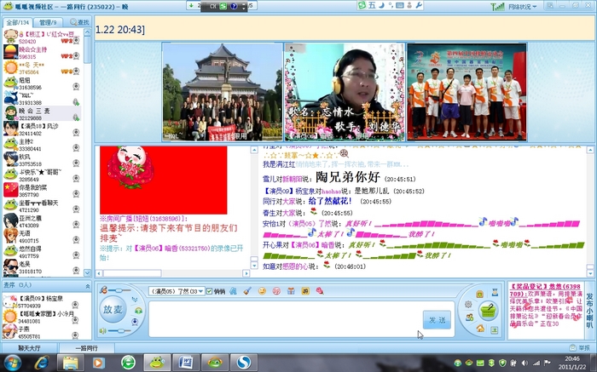Click the hourglass icon above basket
Viewport: 597px width, 372px height.
click(x=495, y=292)
